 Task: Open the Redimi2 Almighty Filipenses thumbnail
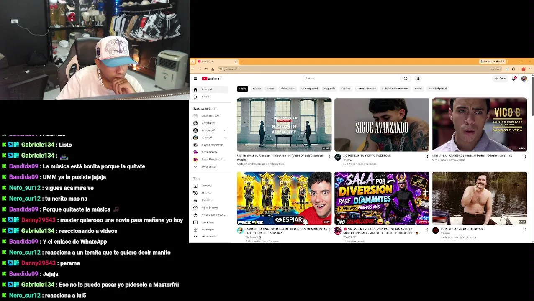[284, 125]
